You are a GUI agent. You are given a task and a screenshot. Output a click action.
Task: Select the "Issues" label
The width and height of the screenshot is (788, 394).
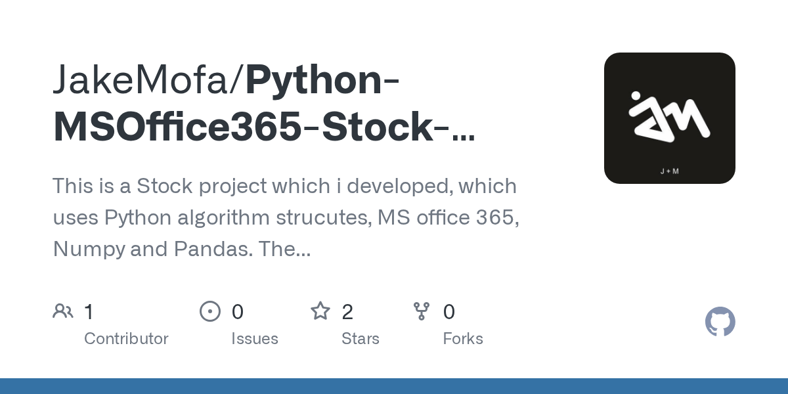(255, 338)
